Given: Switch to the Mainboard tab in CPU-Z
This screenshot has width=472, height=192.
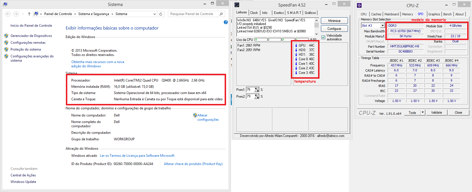Looking at the screenshot, I should tap(392, 14).
